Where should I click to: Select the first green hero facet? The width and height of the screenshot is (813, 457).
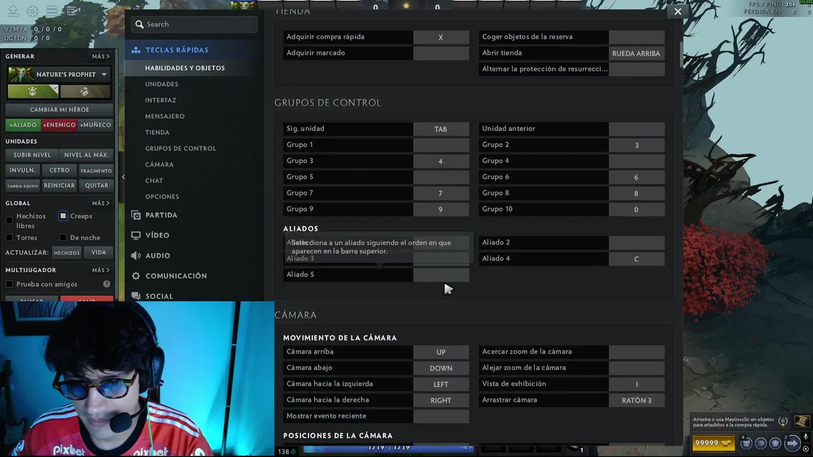33,91
